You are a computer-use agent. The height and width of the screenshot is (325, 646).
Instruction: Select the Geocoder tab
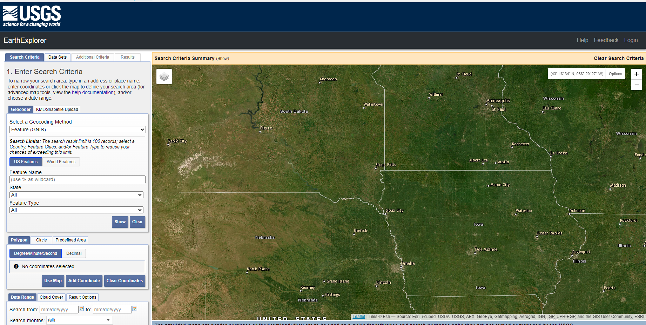pos(21,110)
